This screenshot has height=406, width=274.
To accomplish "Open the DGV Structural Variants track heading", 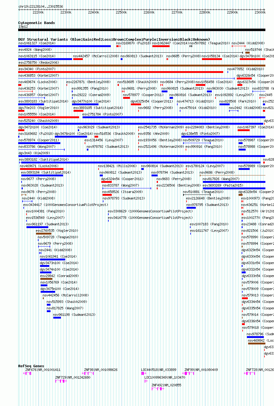I will (x=114, y=39).
